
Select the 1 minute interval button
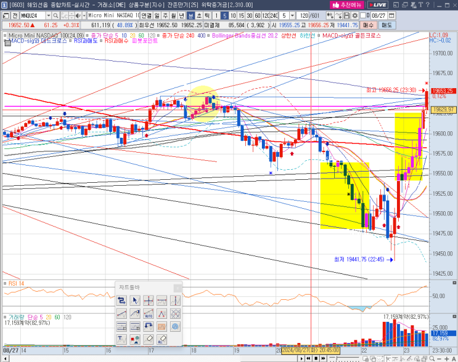coord(216,16)
